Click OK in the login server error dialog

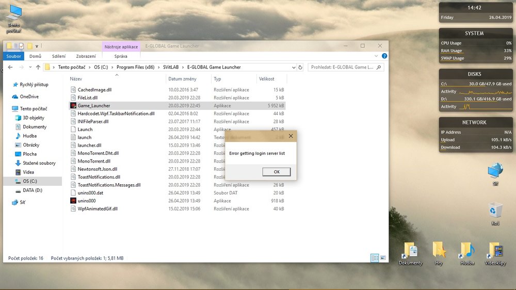pyautogui.click(x=276, y=172)
